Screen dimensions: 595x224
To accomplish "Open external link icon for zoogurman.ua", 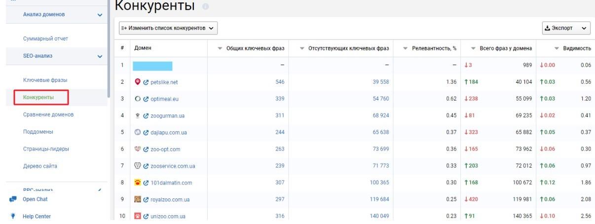I will pos(147,116).
